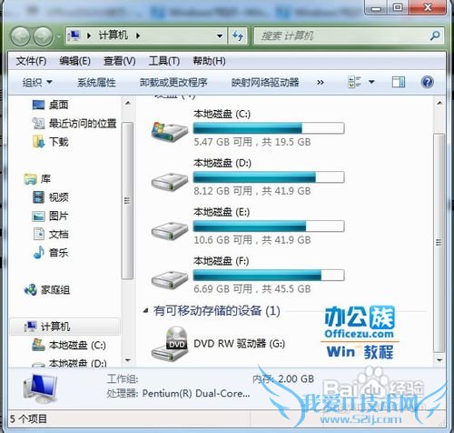Open the address bar history dropdown
Screen dimensions: 454x433
coord(220,36)
